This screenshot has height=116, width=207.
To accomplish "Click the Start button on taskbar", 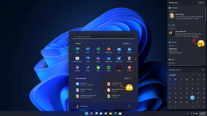I will [86, 114].
